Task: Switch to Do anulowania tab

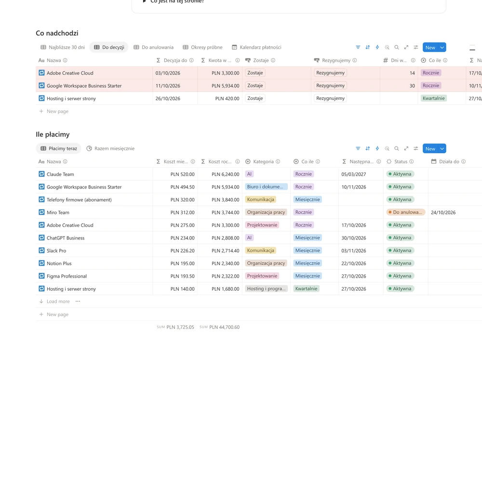Action: coord(153,47)
